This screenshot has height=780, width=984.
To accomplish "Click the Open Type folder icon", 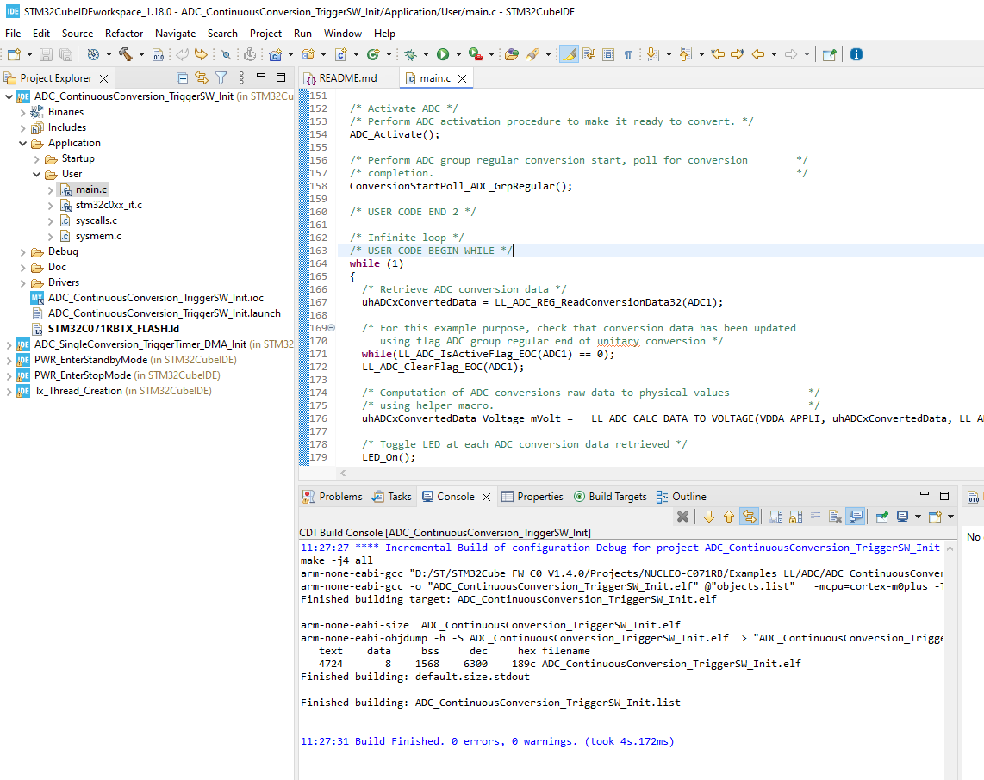I will point(512,54).
